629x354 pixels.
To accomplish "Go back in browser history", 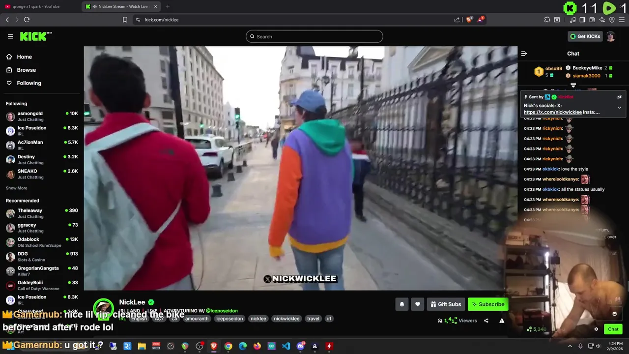I will [x=7, y=20].
